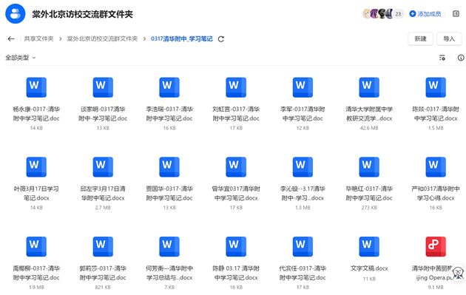Open Word file 李浩瑞-0317-清华附中学习笔记.doc
The height and width of the screenshot is (295, 466).
point(169,87)
